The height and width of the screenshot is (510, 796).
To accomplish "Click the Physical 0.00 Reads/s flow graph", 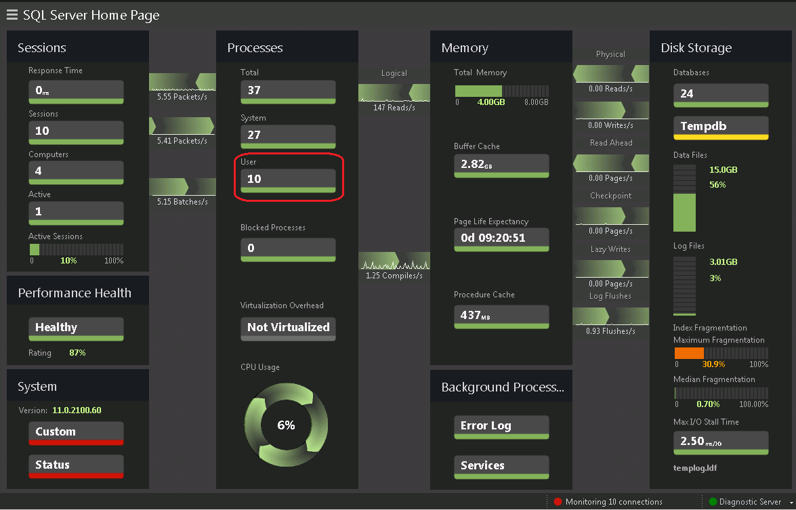I will tap(610, 74).
